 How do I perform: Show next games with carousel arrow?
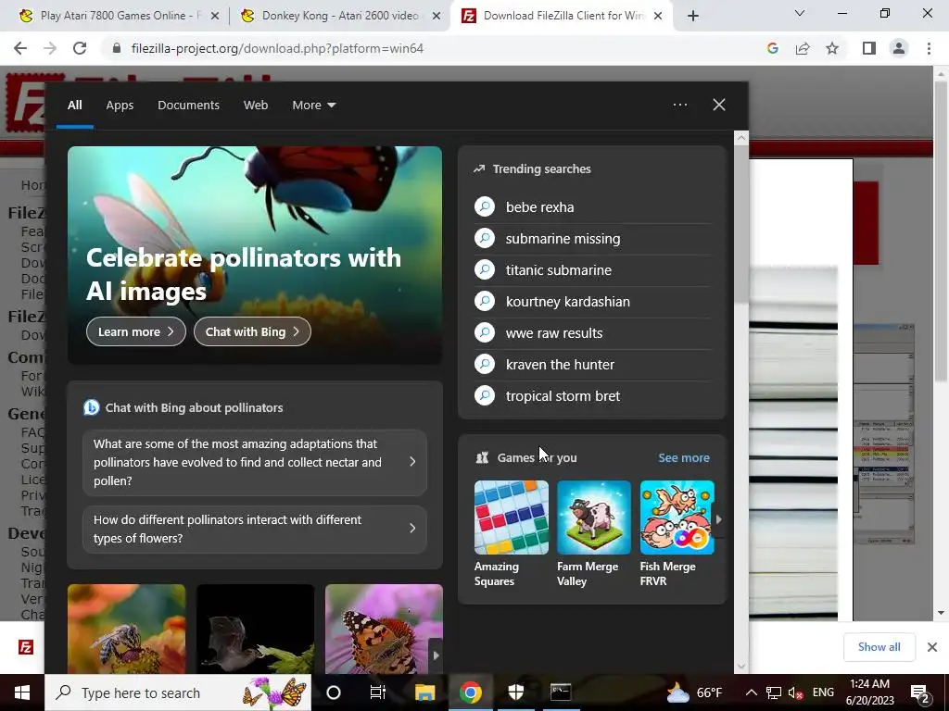(718, 518)
